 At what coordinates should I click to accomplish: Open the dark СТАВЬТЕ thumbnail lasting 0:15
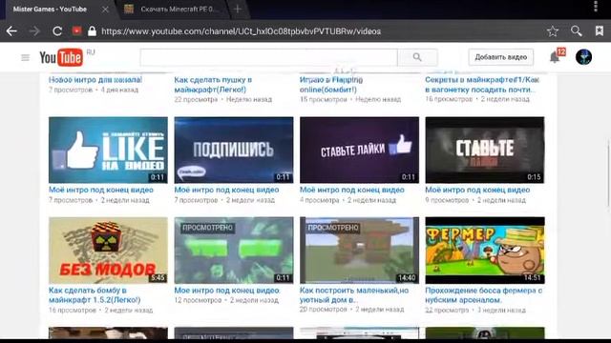(485, 151)
